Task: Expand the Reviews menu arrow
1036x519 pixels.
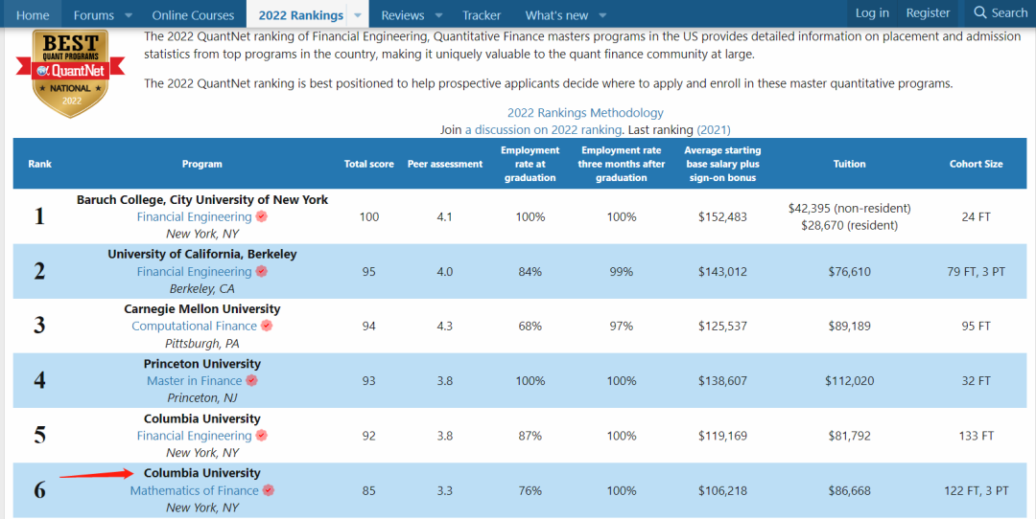Action: click(438, 15)
